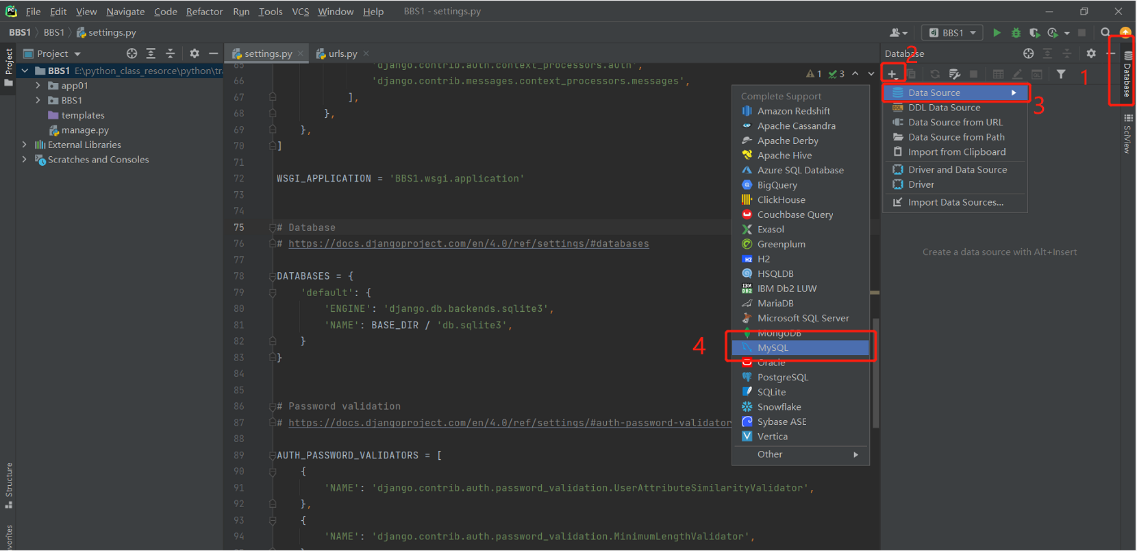Image resolution: width=1137 pixels, height=551 pixels.
Task: Select DDL Data Source option
Action: [955, 108]
